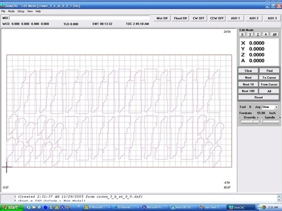Click the AUX 1 button
Screen dimensions: 282x211
(235, 18)
